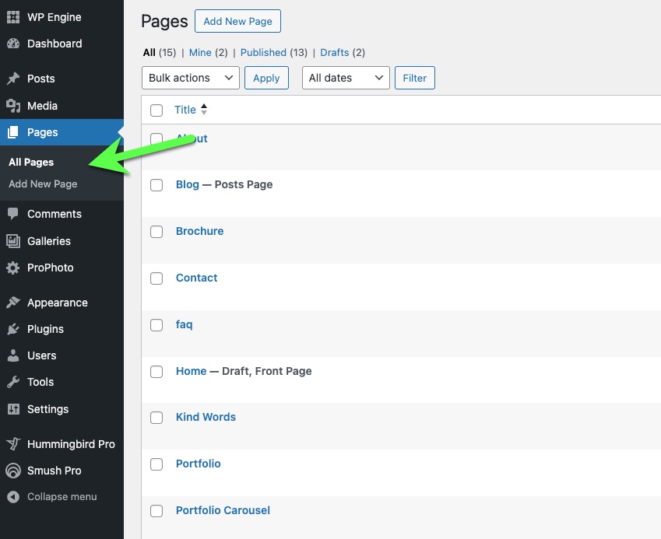Filter pages by Mine

(200, 52)
